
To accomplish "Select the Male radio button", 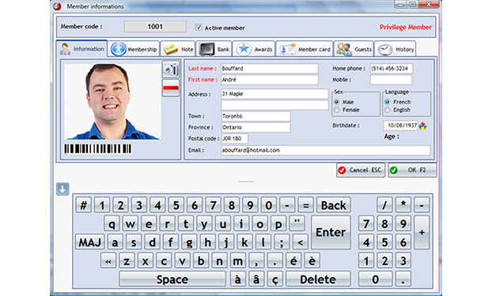I will [337, 102].
